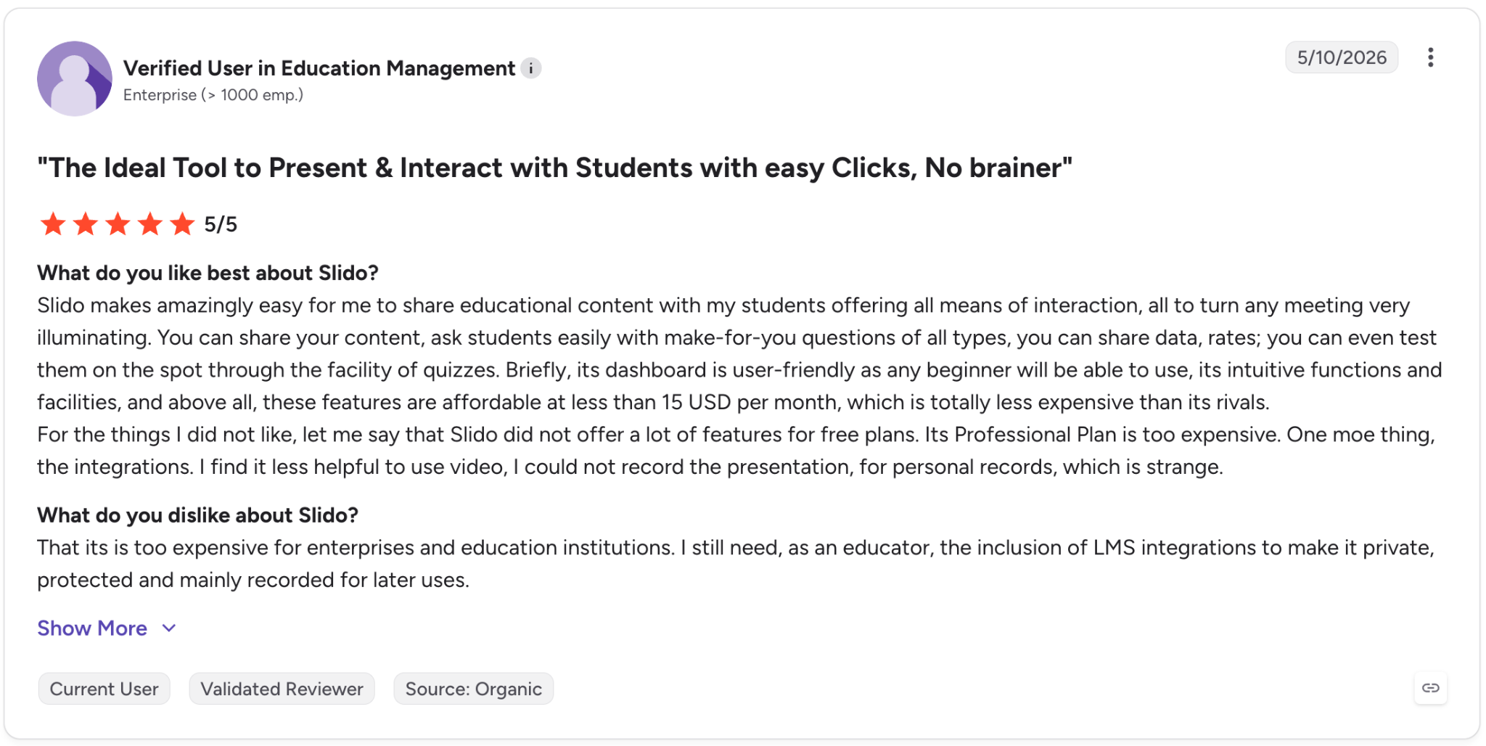Click the chevron next to Show More
The width and height of the screenshot is (1486, 746).
[169, 628]
